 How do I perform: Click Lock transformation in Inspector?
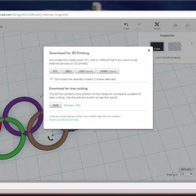tap(168, 58)
